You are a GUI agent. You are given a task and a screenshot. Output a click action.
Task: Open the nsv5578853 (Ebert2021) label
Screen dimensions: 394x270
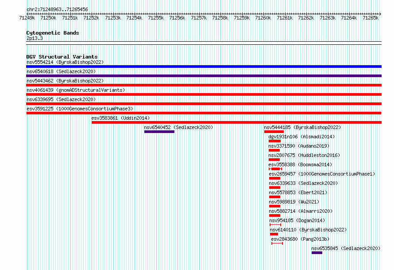pyautogui.click(x=298, y=192)
